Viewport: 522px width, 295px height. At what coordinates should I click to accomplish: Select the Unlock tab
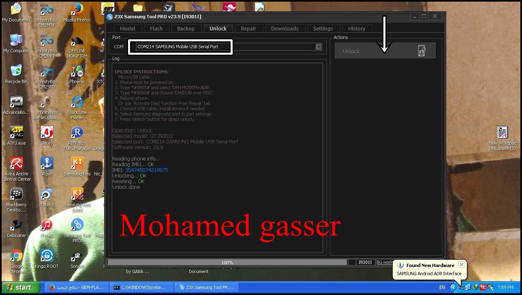click(x=218, y=28)
